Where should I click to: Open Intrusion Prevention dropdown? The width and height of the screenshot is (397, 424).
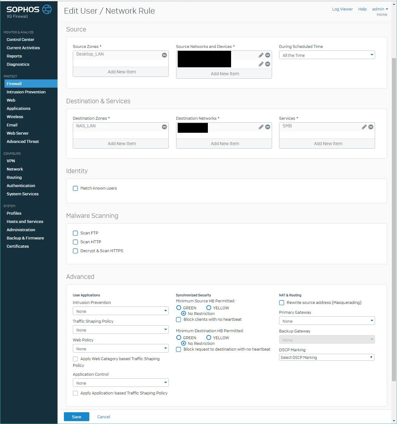(x=120, y=311)
